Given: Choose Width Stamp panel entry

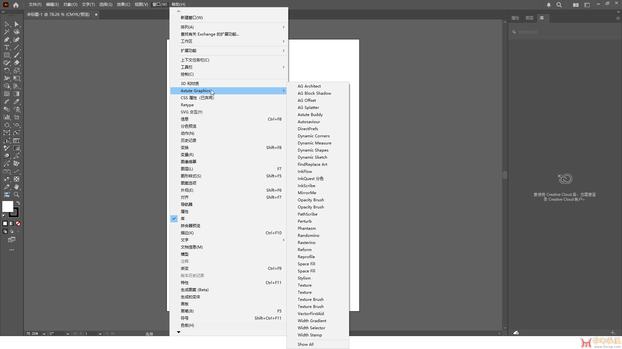Looking at the screenshot, I should click(317, 335).
